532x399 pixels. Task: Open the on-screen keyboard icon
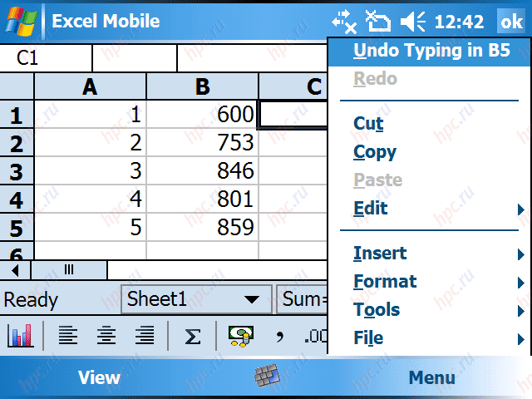click(x=268, y=376)
